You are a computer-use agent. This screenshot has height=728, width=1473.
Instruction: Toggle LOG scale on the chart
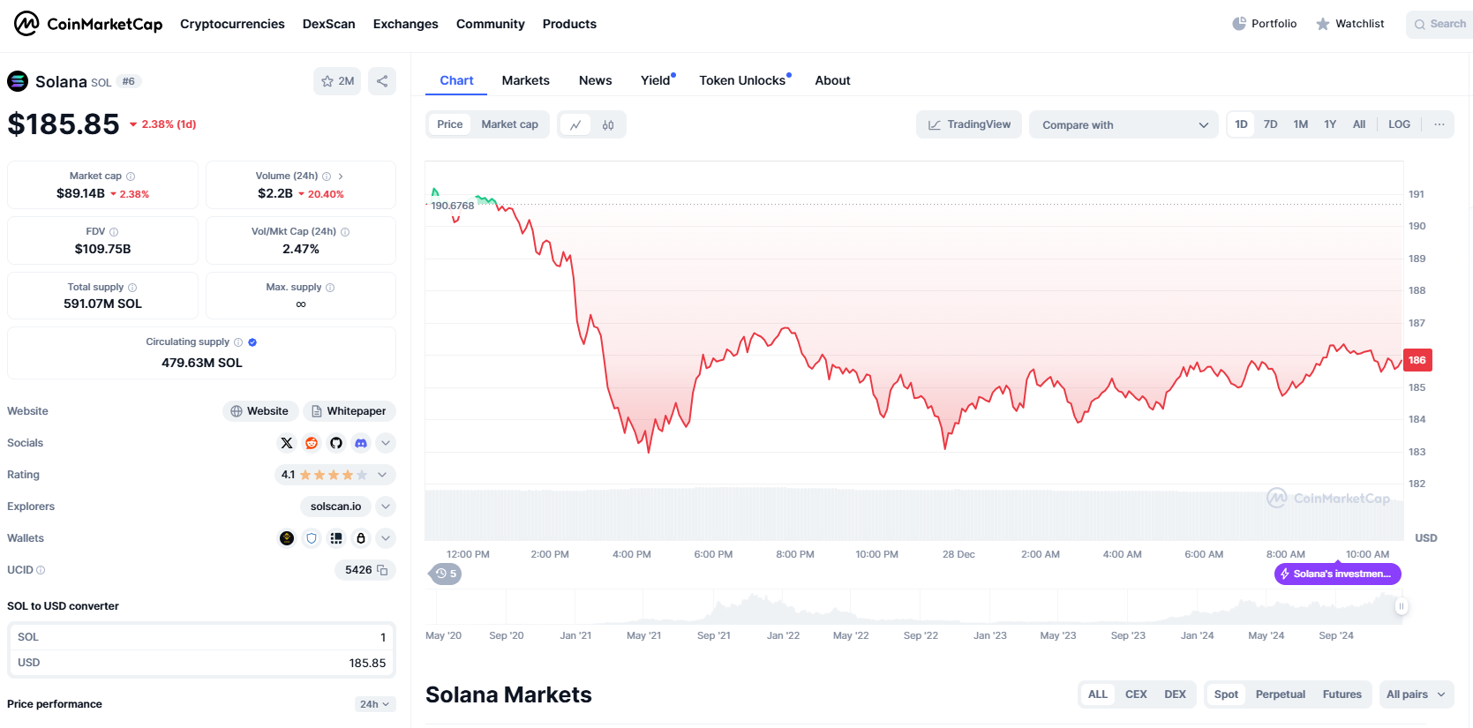point(1399,124)
